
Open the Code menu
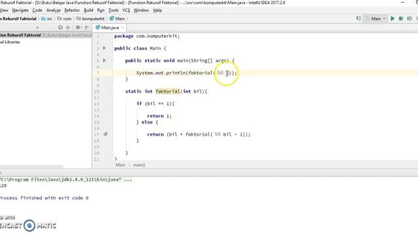tap(37, 10)
